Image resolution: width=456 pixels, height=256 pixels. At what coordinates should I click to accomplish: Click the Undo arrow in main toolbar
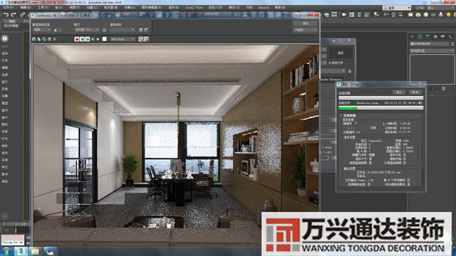click(6, 14)
